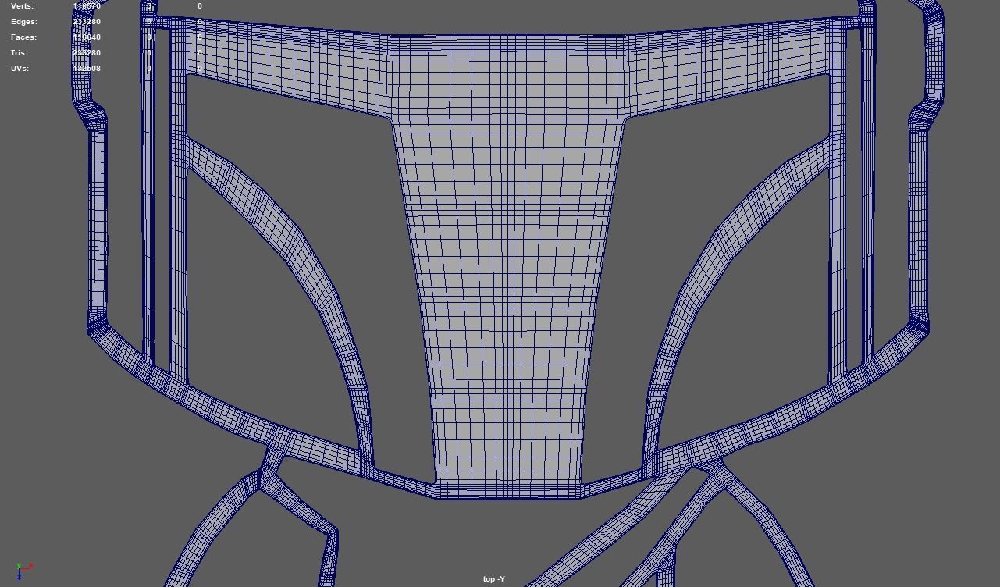Image resolution: width=1000 pixels, height=587 pixels.
Task: Click the 'Edges:' poly count label
Action: [23, 22]
